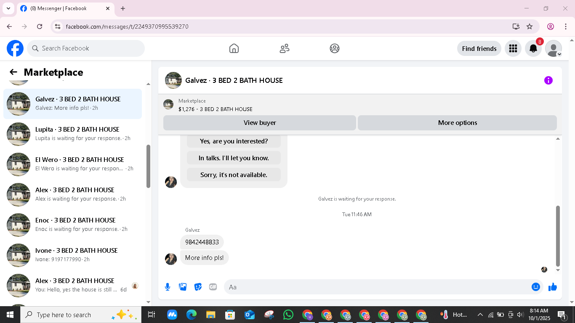Click the chat messages scrollbar

(x=558, y=236)
